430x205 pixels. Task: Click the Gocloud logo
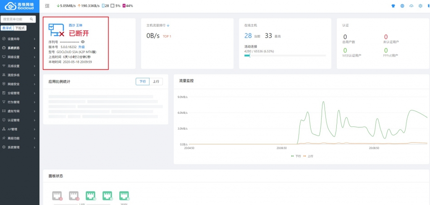click(x=19, y=6)
